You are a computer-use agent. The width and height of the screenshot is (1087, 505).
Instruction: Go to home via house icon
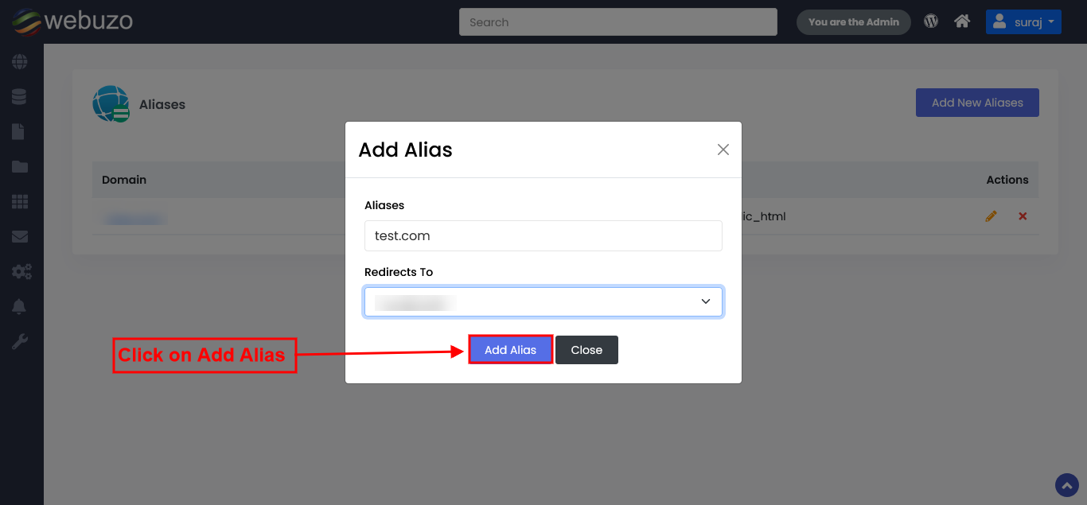coord(962,21)
